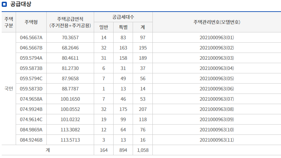This screenshot has height=158, width=281.
Task: Click total 118 in 074.9614C row
Action: [x=143, y=119]
